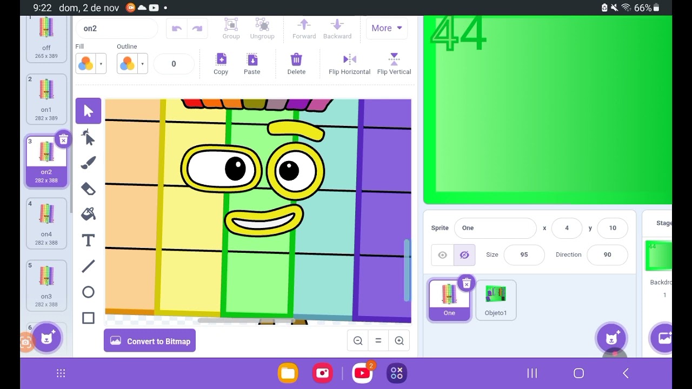Viewport: 692px width, 389px height.
Task: Edit the costume name field on2
Action: pos(117,28)
